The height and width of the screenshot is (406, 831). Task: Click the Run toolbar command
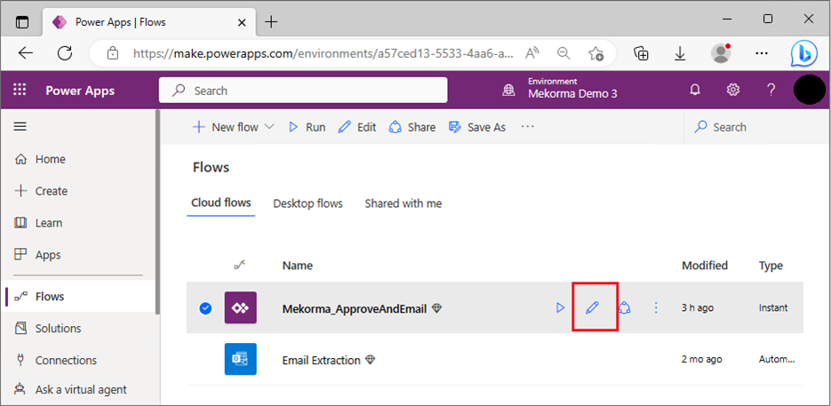tap(307, 127)
